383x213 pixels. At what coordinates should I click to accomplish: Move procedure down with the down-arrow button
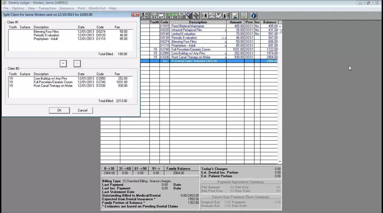point(63,64)
